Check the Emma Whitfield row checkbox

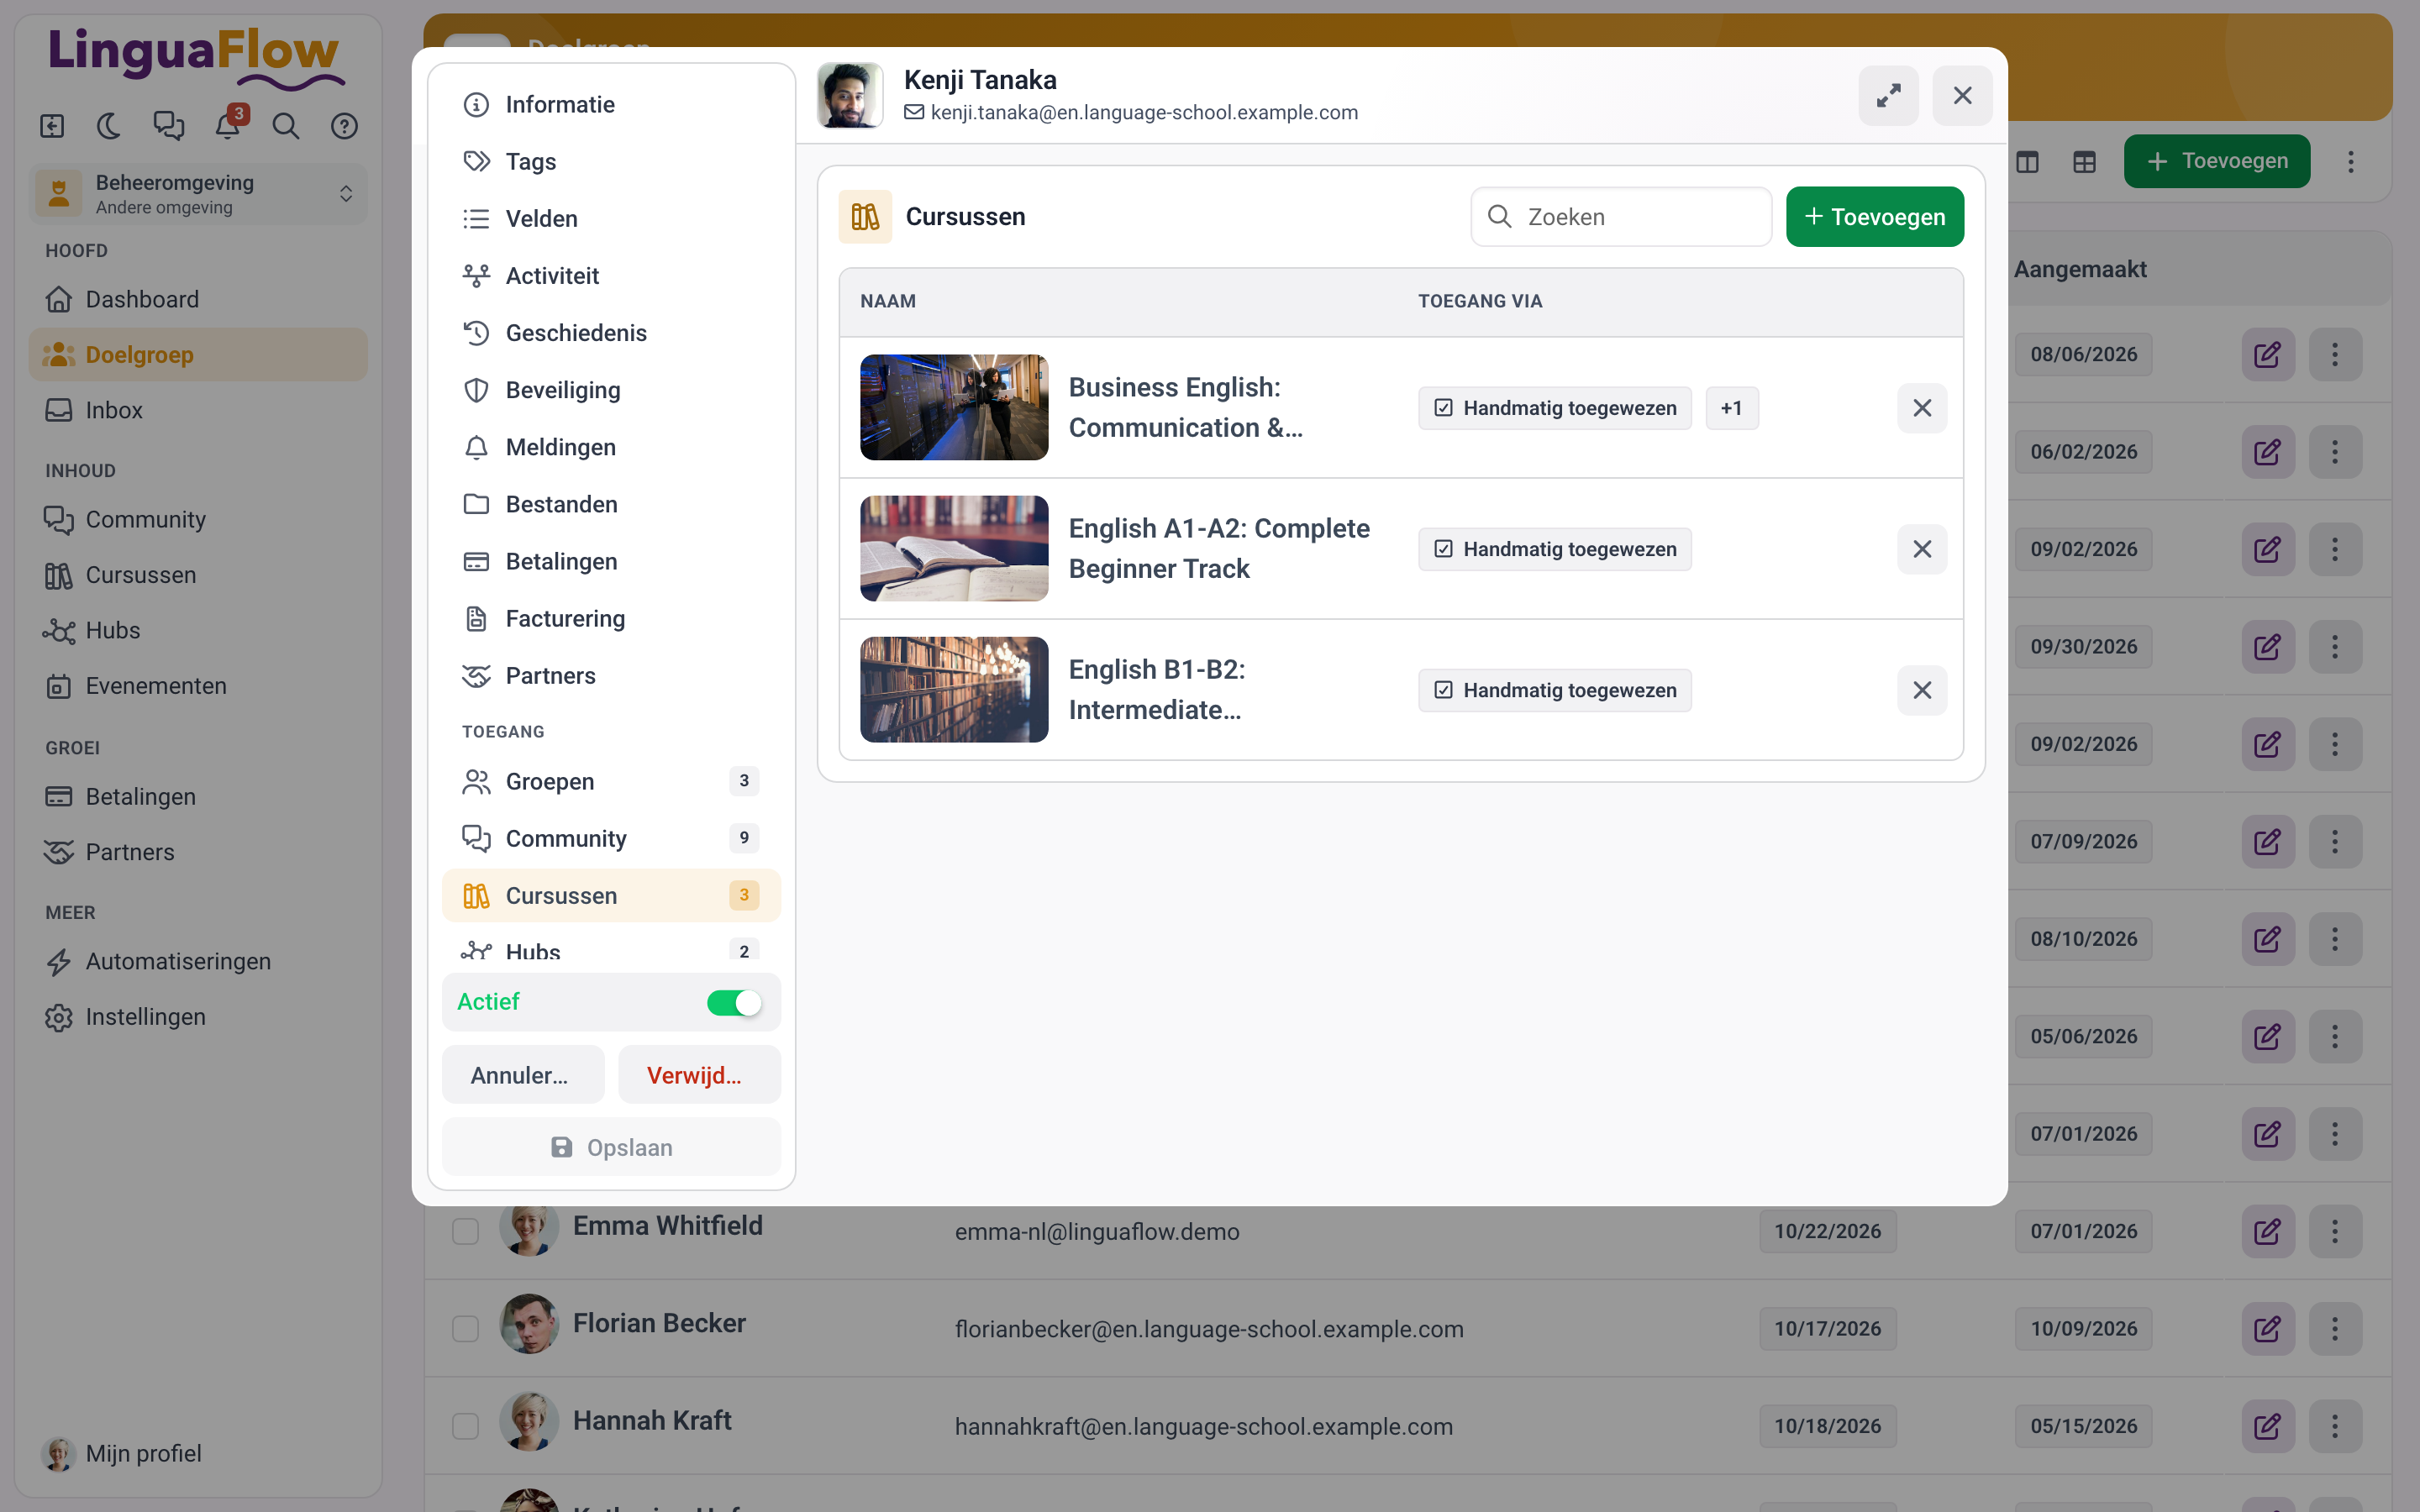pyautogui.click(x=465, y=1231)
